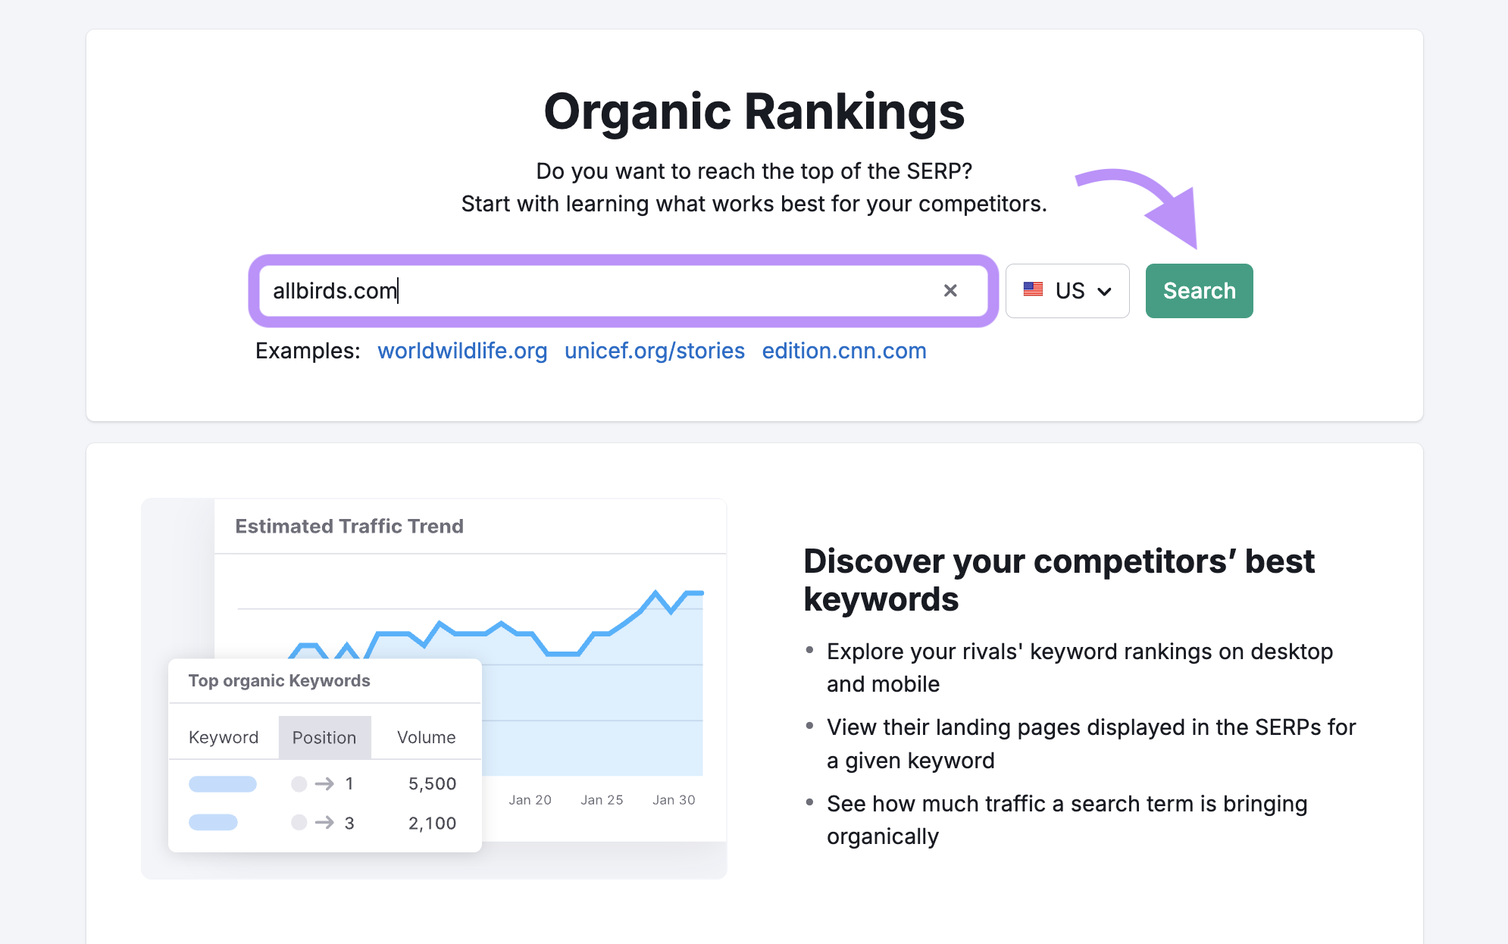Click inside the domain search field
Screen dimensions: 1508x944
tap(606, 291)
